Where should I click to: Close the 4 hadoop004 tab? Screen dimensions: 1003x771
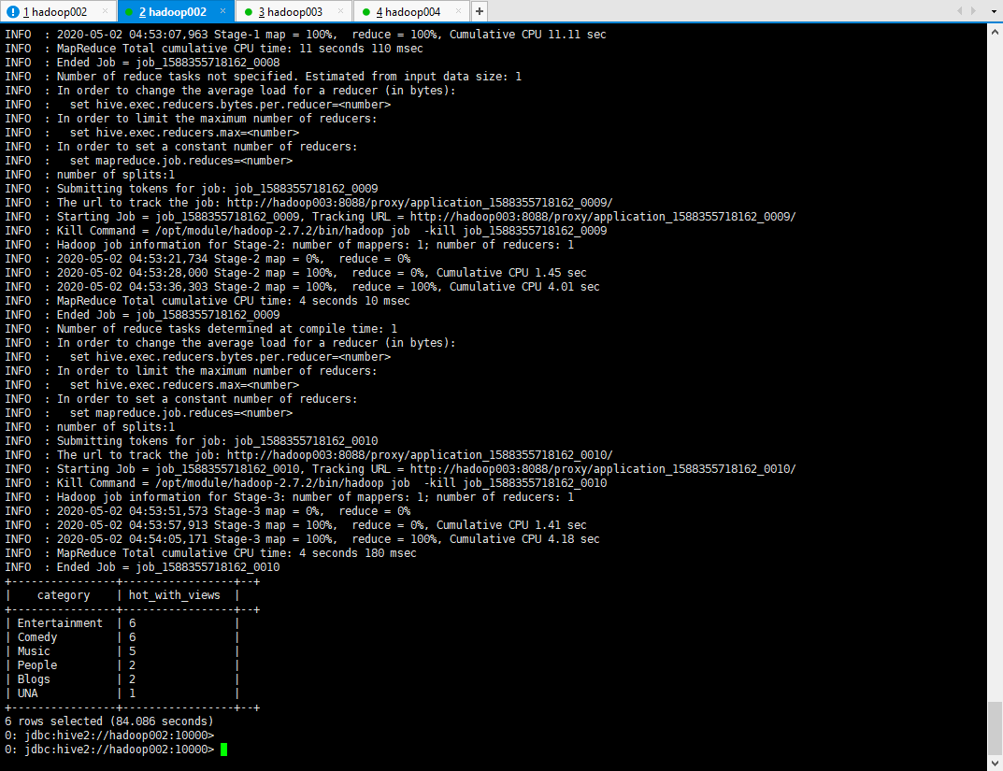point(458,11)
